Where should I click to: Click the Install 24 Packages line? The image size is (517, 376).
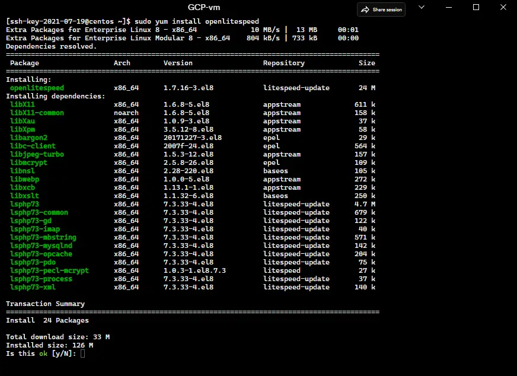click(47, 320)
